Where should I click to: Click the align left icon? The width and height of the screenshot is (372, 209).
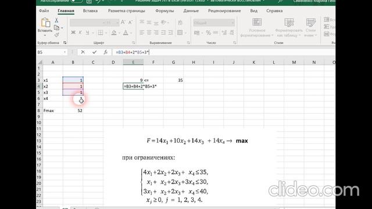pyautogui.click(x=142, y=33)
